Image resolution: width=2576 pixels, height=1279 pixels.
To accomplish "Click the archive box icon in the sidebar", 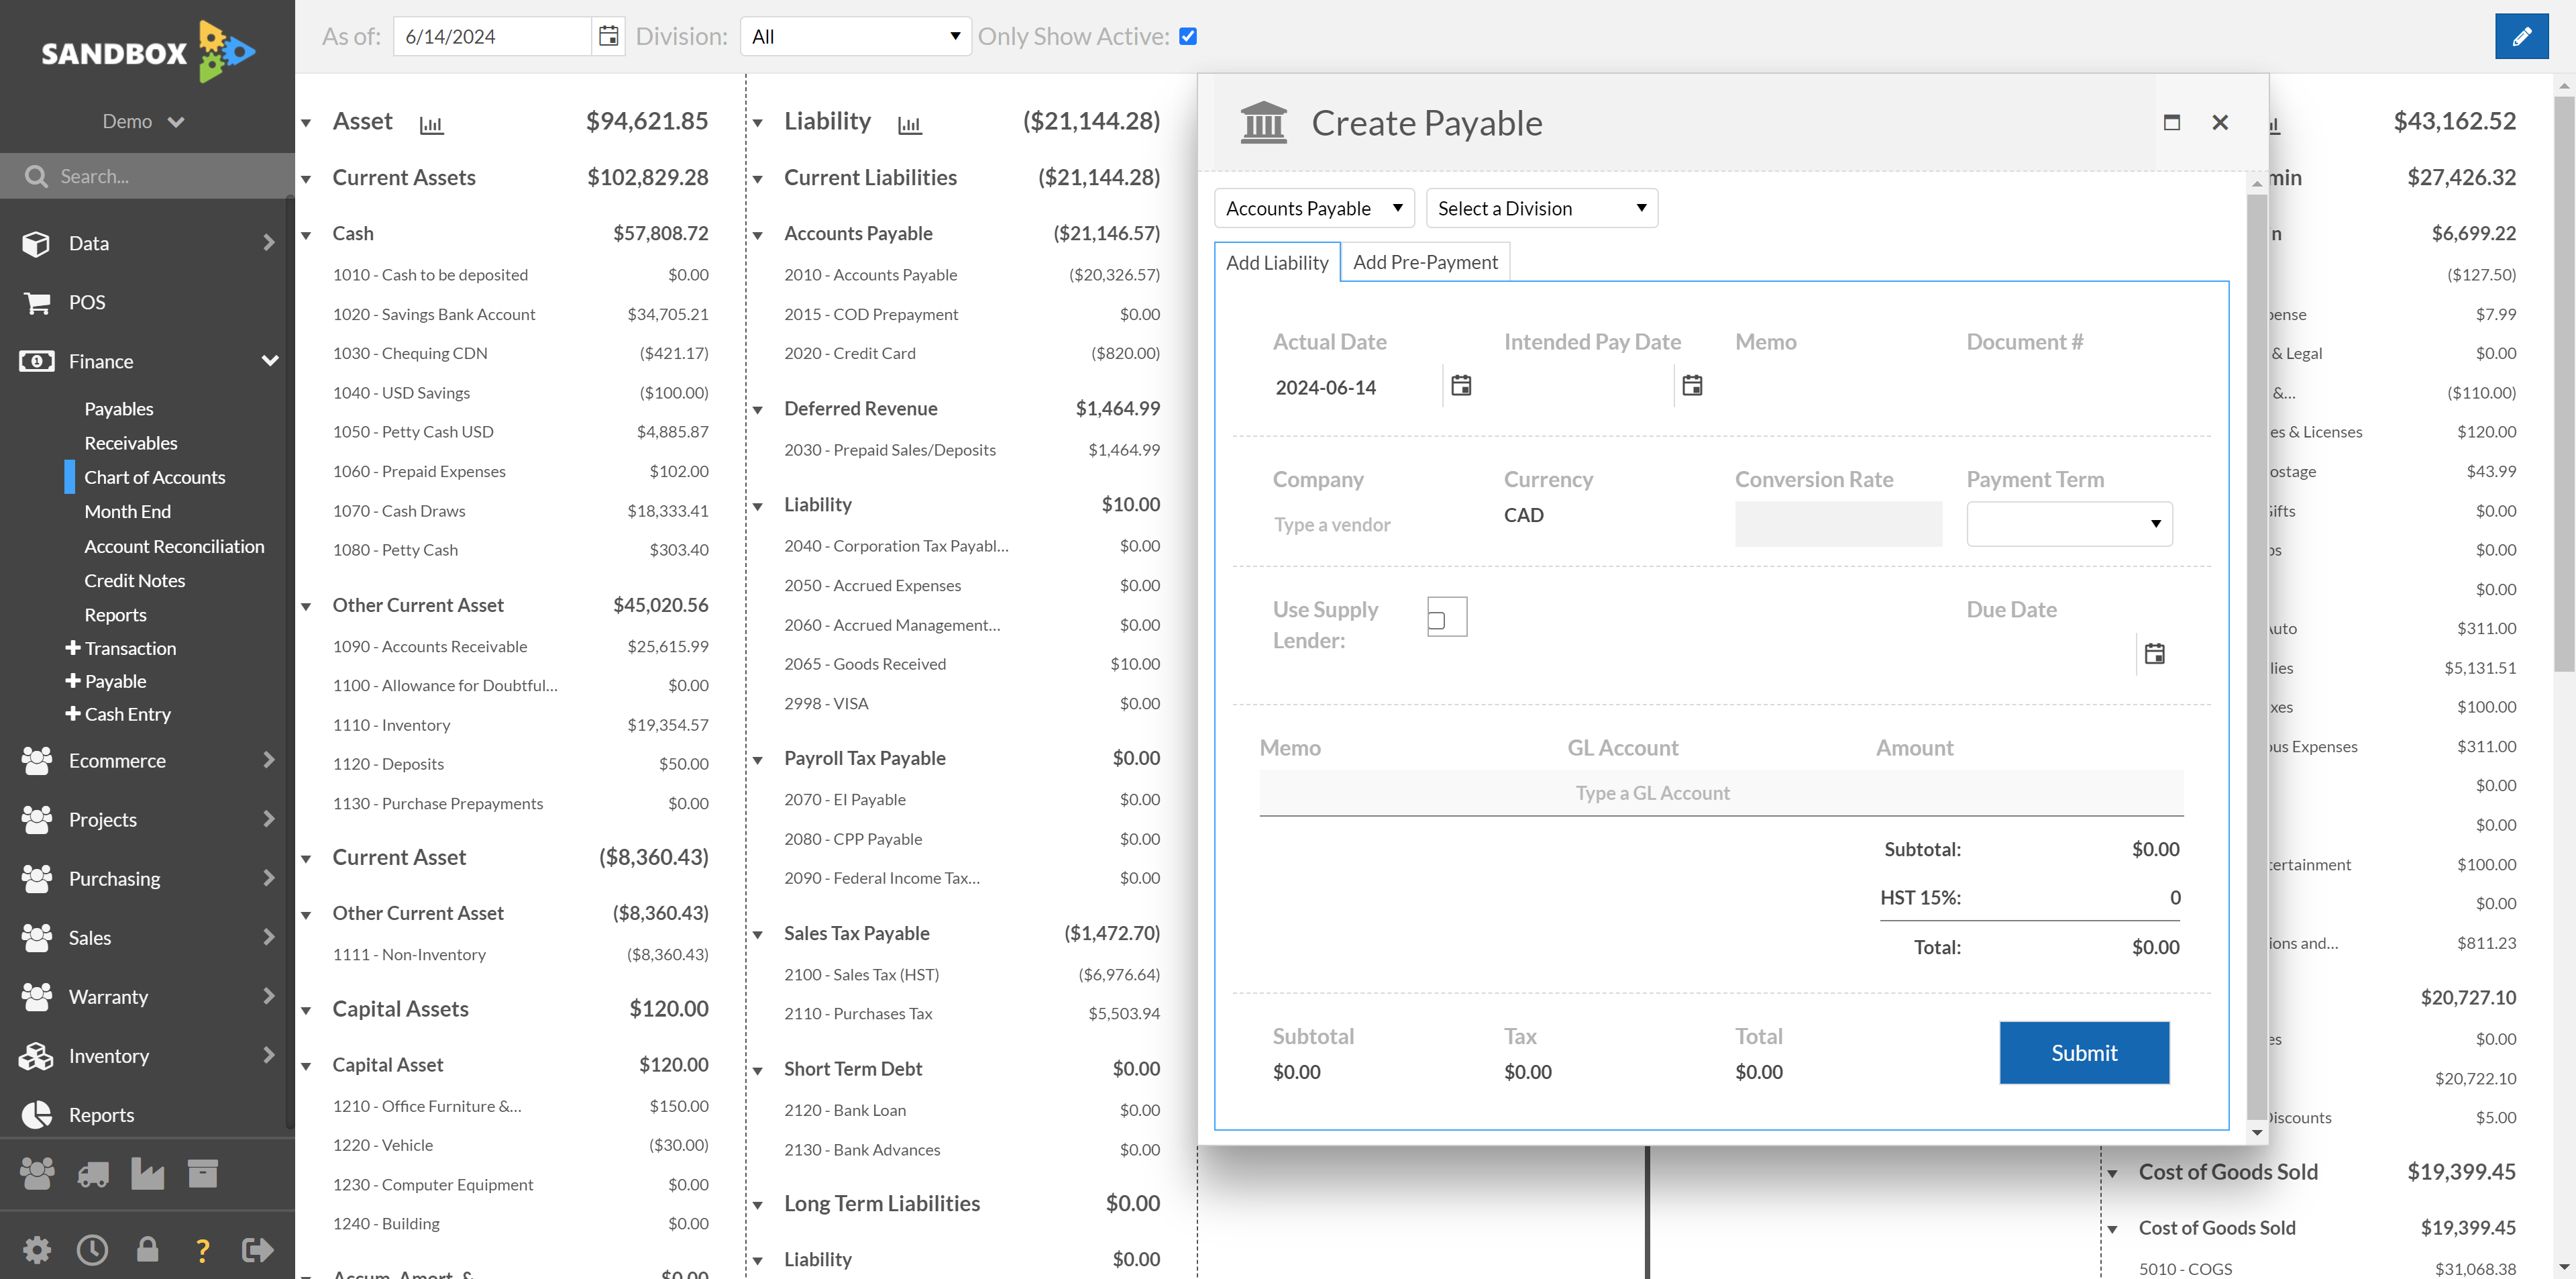I will click(202, 1173).
